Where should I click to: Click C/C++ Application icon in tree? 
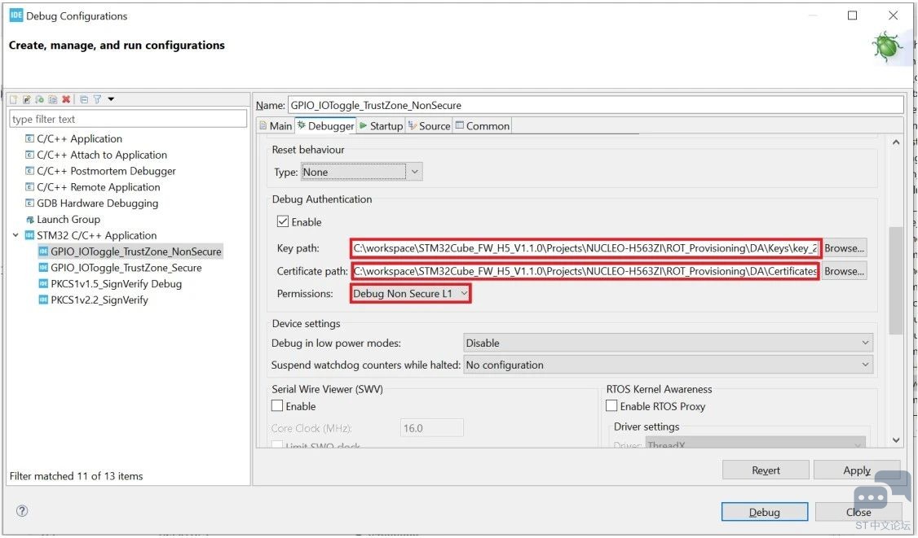(29, 138)
